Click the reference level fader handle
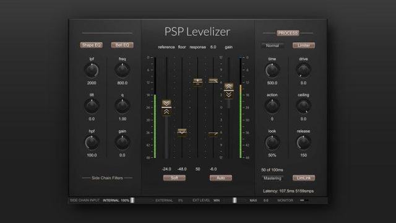The width and height of the screenshot is (396, 223). point(166,107)
